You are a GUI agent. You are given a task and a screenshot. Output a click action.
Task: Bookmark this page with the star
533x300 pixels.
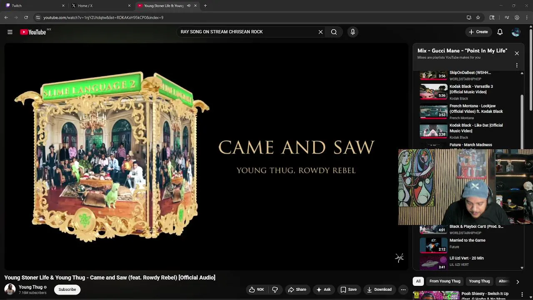[478, 17]
